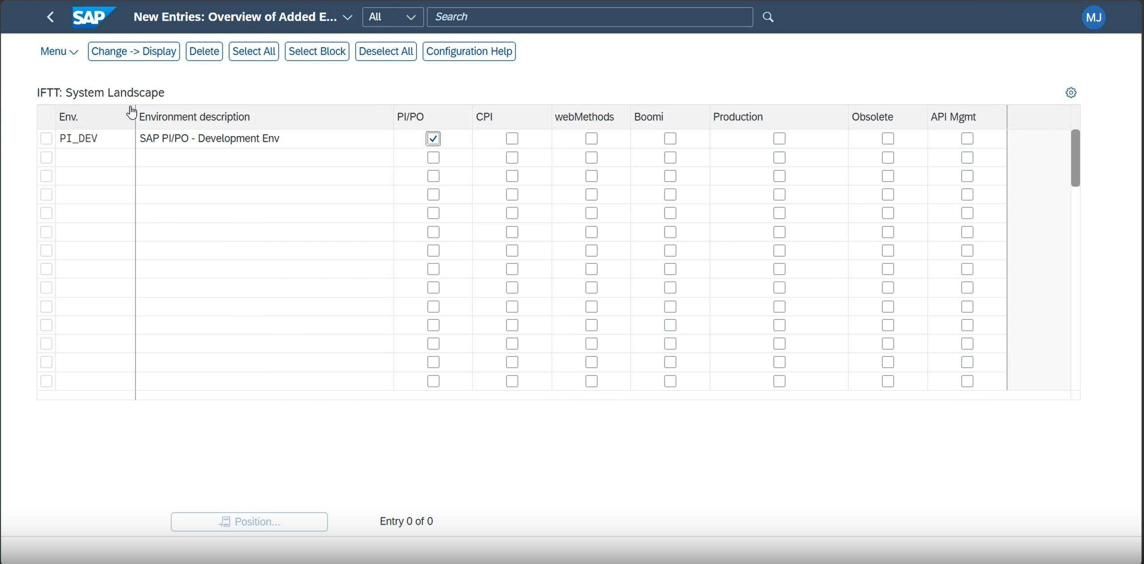Click the SAP logo
This screenshot has width=1144, height=564.
click(x=94, y=17)
